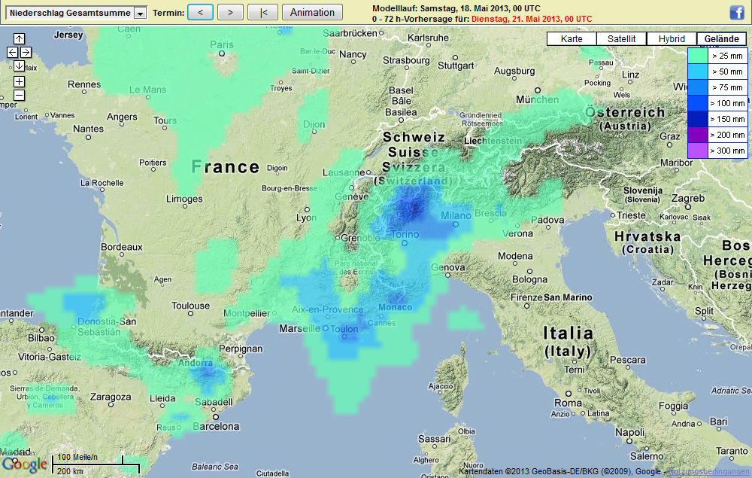The height and width of the screenshot is (478, 752).
Task: Go to the next forecast time
Action: 230,12
